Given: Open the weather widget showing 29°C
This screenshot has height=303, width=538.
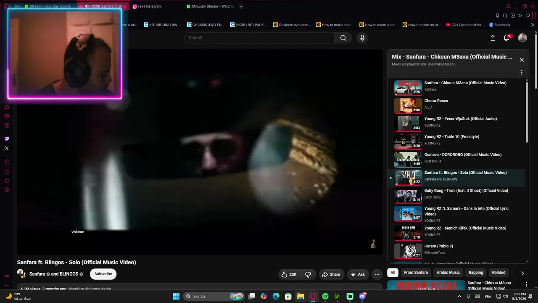Looking at the screenshot, I should (x=18, y=296).
